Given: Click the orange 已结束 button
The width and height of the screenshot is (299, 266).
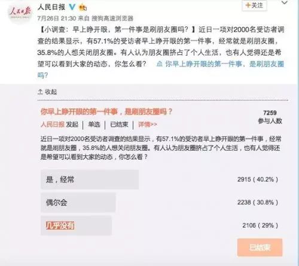Looking at the screenshot, I should click(x=260, y=247).
